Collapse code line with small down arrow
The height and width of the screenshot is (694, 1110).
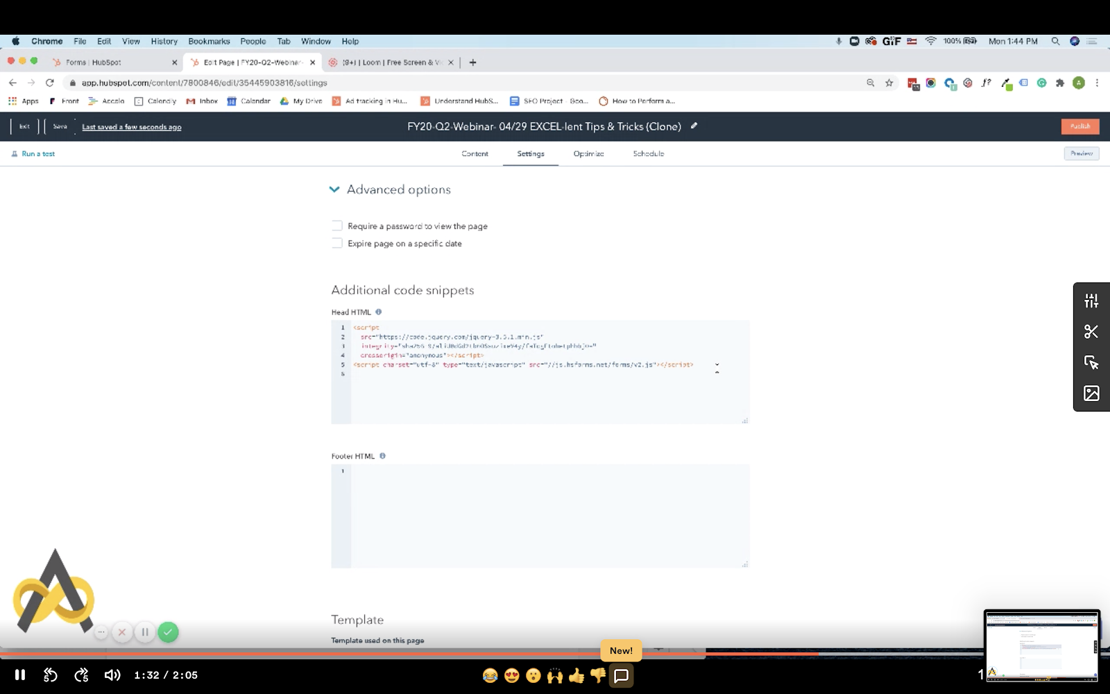(x=717, y=364)
